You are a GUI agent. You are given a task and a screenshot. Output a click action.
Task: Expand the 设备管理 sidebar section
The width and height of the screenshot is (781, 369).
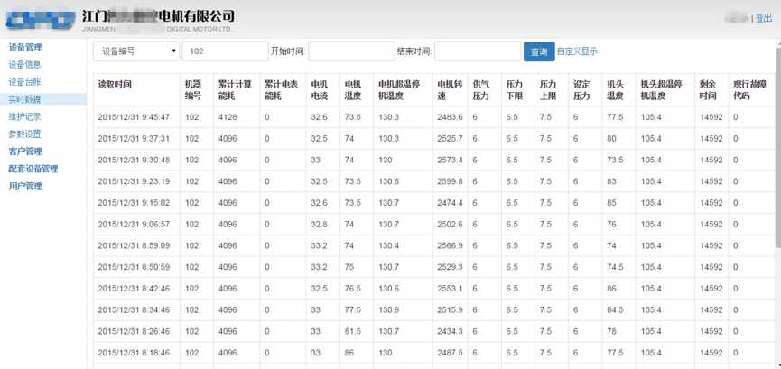pyautogui.click(x=25, y=47)
